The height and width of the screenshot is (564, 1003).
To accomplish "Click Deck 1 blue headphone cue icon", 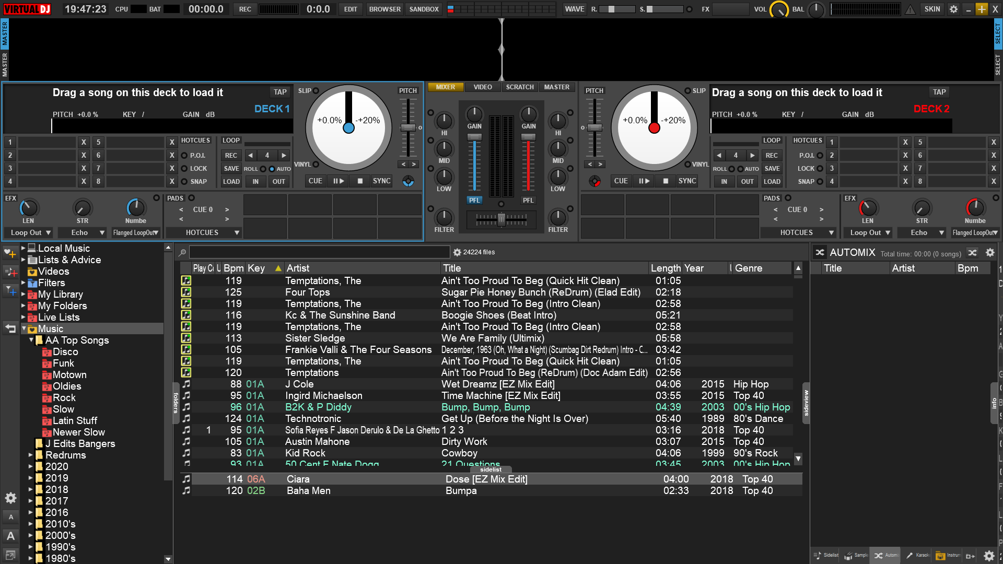I will pos(408,181).
